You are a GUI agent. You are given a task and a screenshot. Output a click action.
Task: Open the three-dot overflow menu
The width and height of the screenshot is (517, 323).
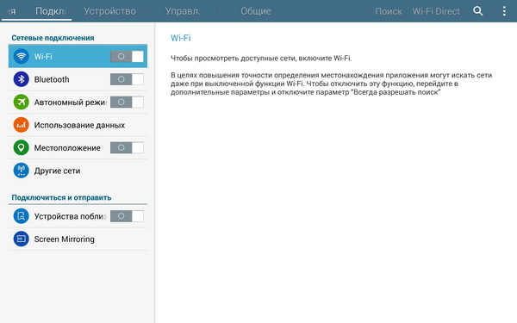point(504,11)
